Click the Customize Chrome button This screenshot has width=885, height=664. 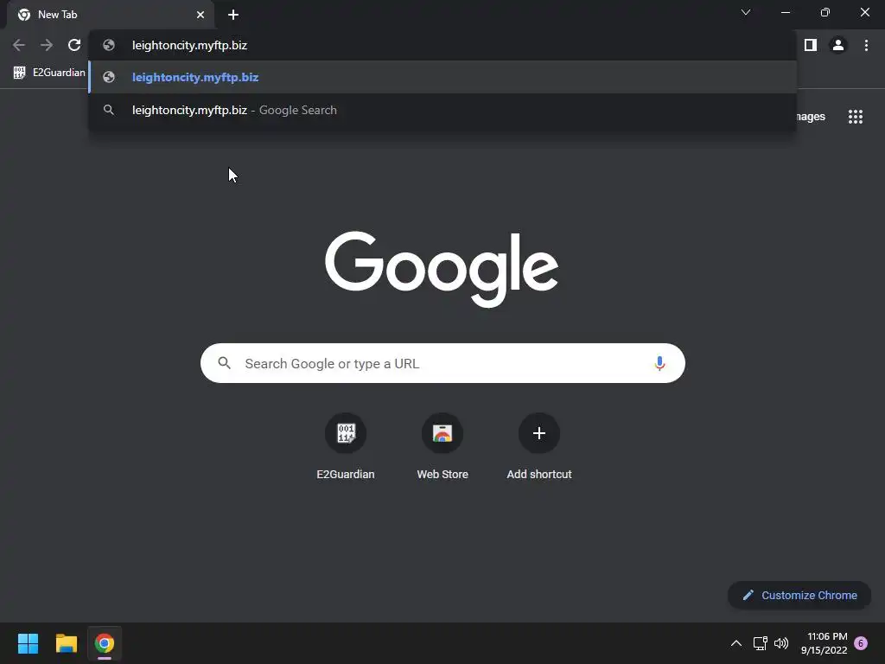click(x=799, y=595)
